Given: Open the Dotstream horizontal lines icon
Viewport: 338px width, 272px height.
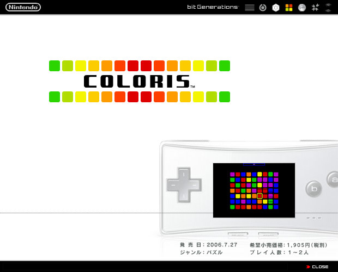Looking at the screenshot, I should (x=250, y=8).
